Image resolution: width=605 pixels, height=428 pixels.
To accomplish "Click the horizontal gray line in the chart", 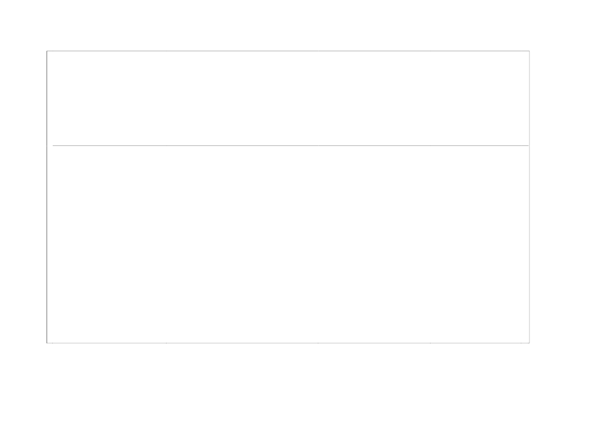I will click(290, 145).
